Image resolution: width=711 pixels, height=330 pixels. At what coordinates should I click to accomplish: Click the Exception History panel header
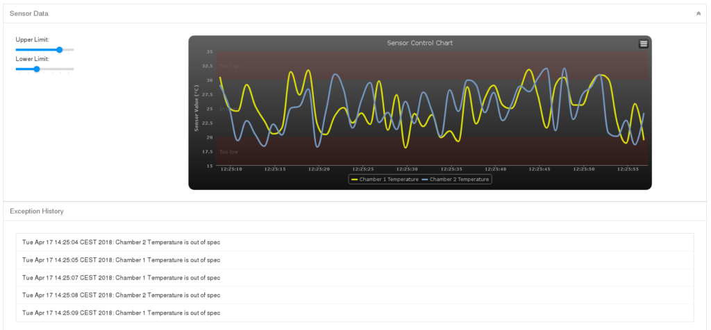(x=37, y=211)
